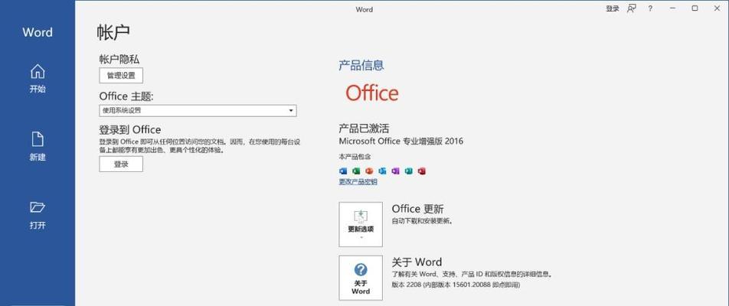Click the 自动下载和安装更新 description
The height and width of the screenshot is (306, 729).
422,221
